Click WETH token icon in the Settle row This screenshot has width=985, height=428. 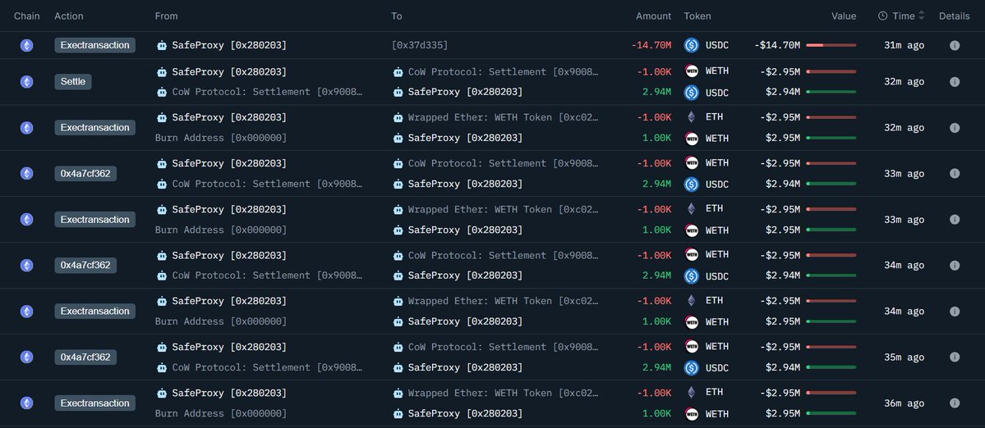[692, 71]
